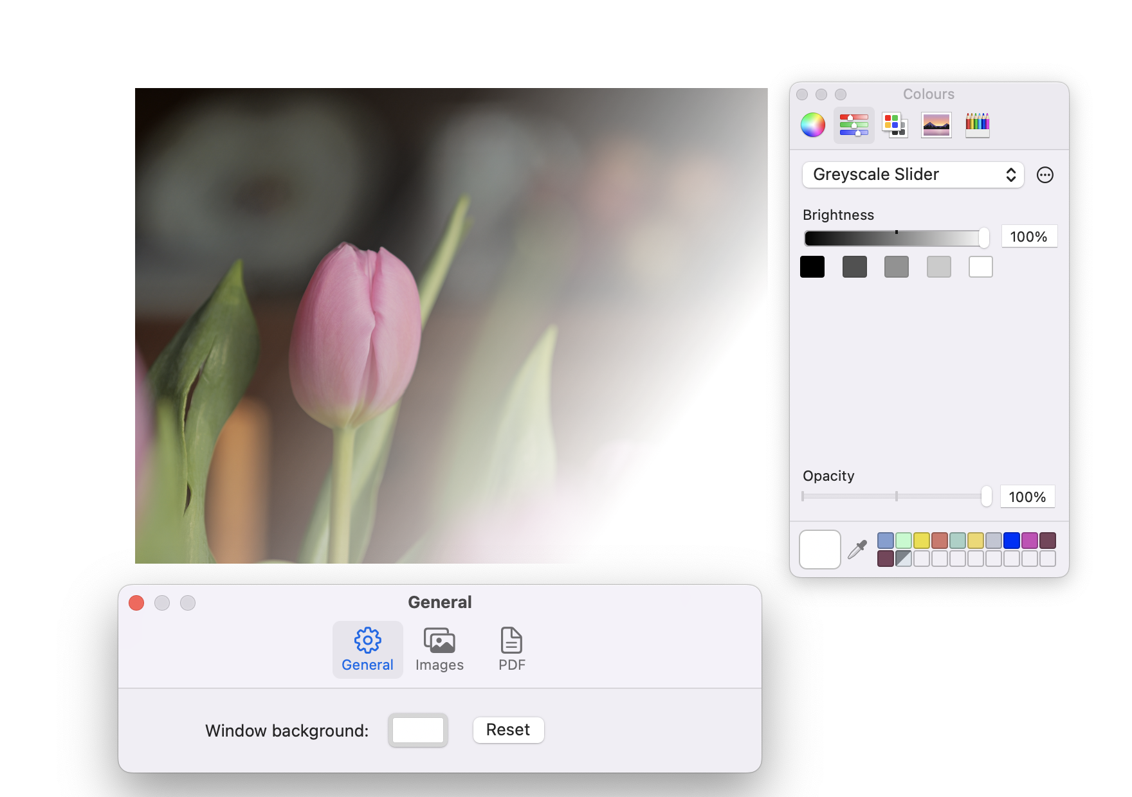Switch to the pencils colour picker
The width and height of the screenshot is (1132, 797).
(x=977, y=125)
